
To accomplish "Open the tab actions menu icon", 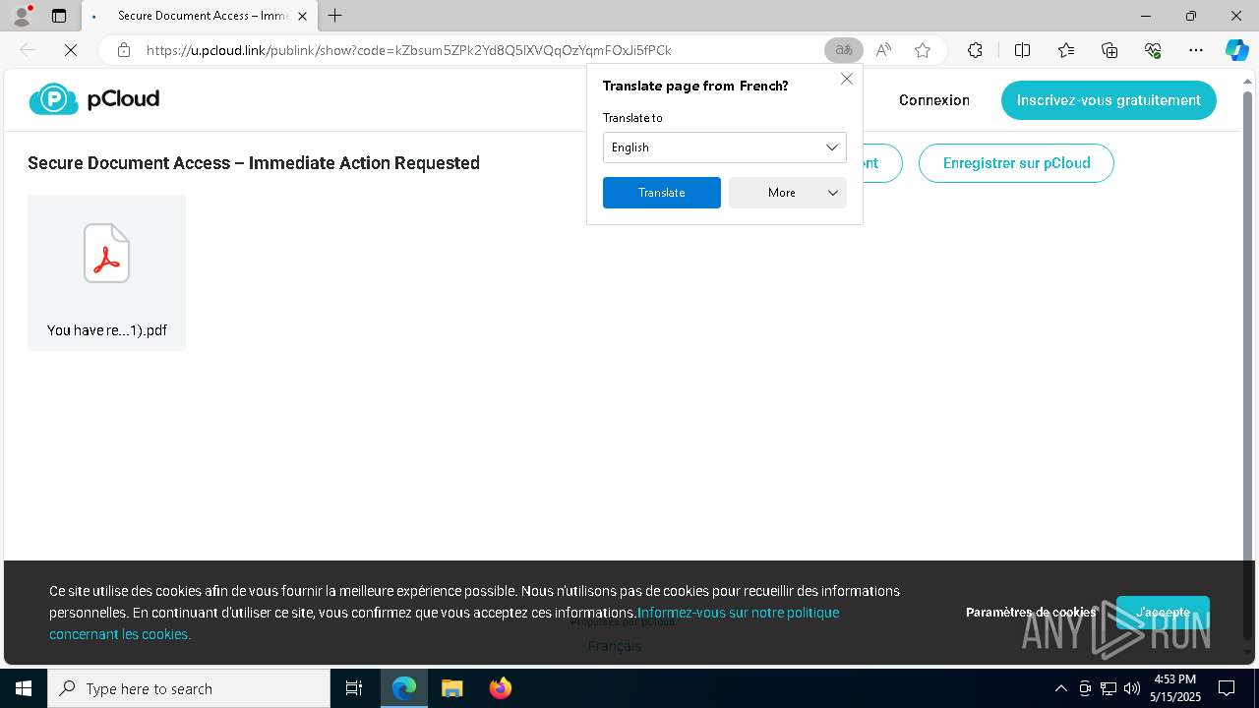I will tap(59, 16).
